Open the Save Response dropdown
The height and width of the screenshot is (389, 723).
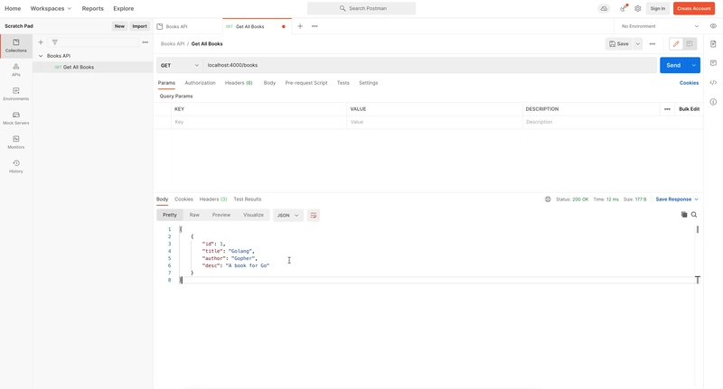coord(677,199)
